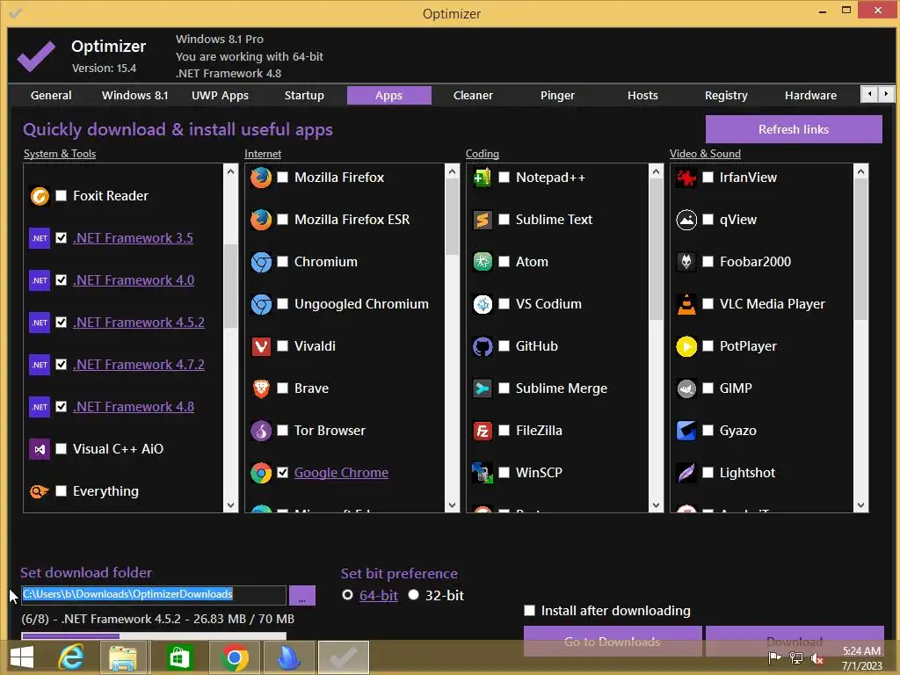The width and height of the screenshot is (900, 675).
Task: Uncheck the Google Chrome checkbox
Action: point(282,473)
